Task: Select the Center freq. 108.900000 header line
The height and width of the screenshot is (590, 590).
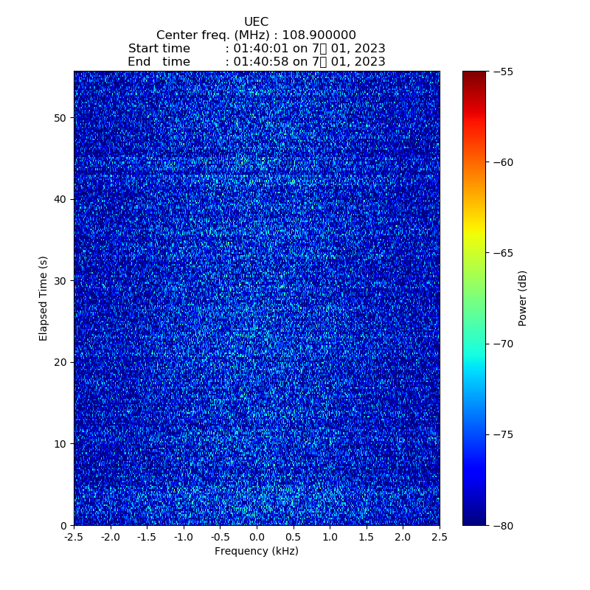Action: coord(256,35)
